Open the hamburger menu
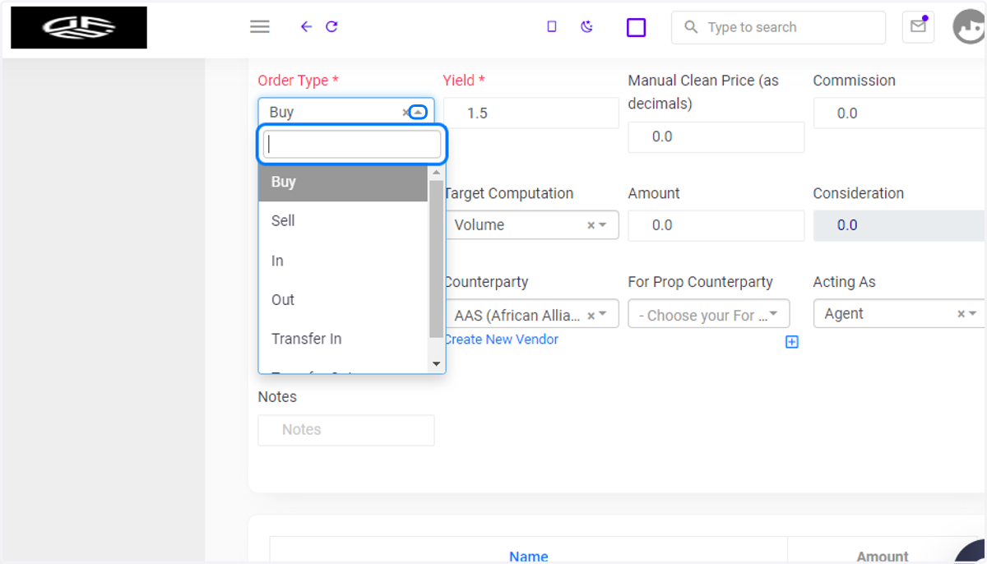This screenshot has height=564, width=987. pyautogui.click(x=260, y=26)
